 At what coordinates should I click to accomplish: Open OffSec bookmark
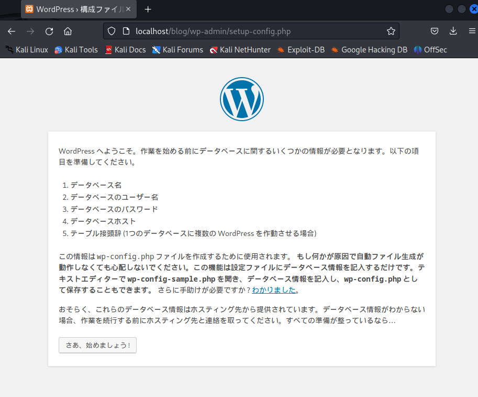(x=430, y=50)
